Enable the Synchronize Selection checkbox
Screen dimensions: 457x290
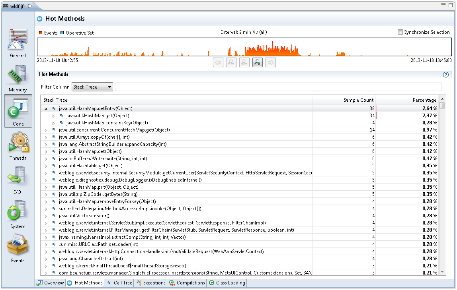coord(400,32)
